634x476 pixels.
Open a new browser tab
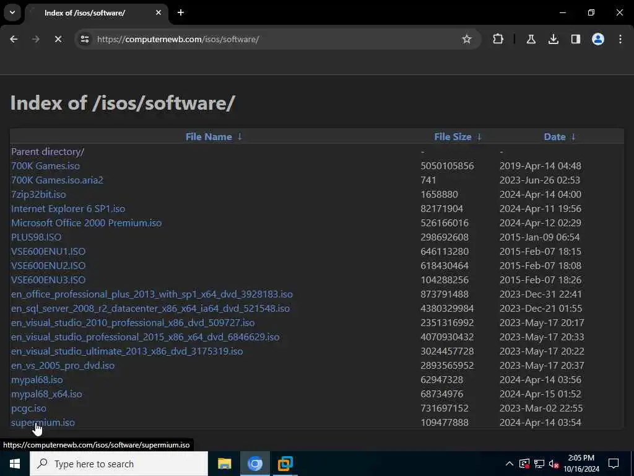click(x=181, y=12)
